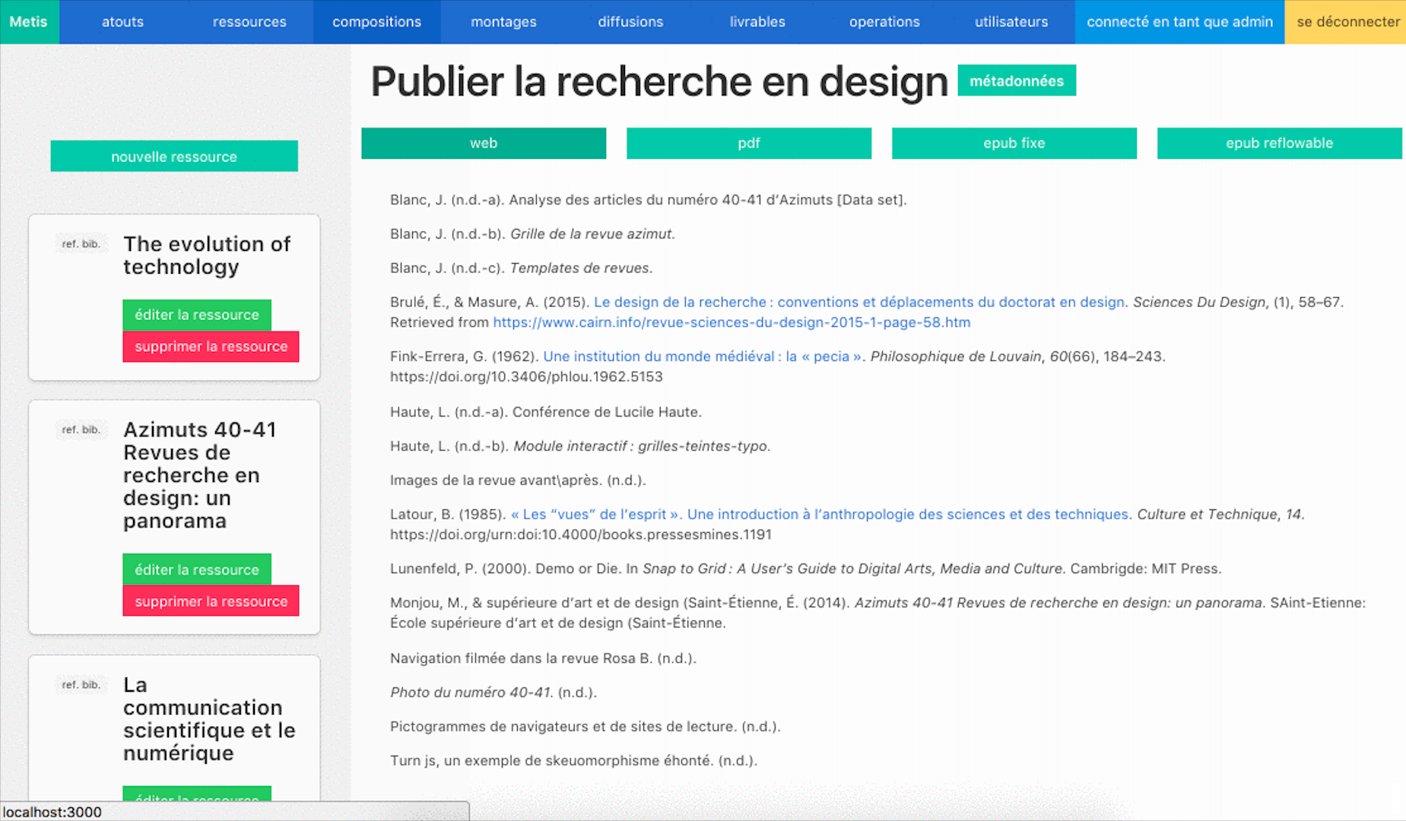This screenshot has height=821, width=1406.
Task: Select the epub reflowable format
Action: (x=1279, y=143)
